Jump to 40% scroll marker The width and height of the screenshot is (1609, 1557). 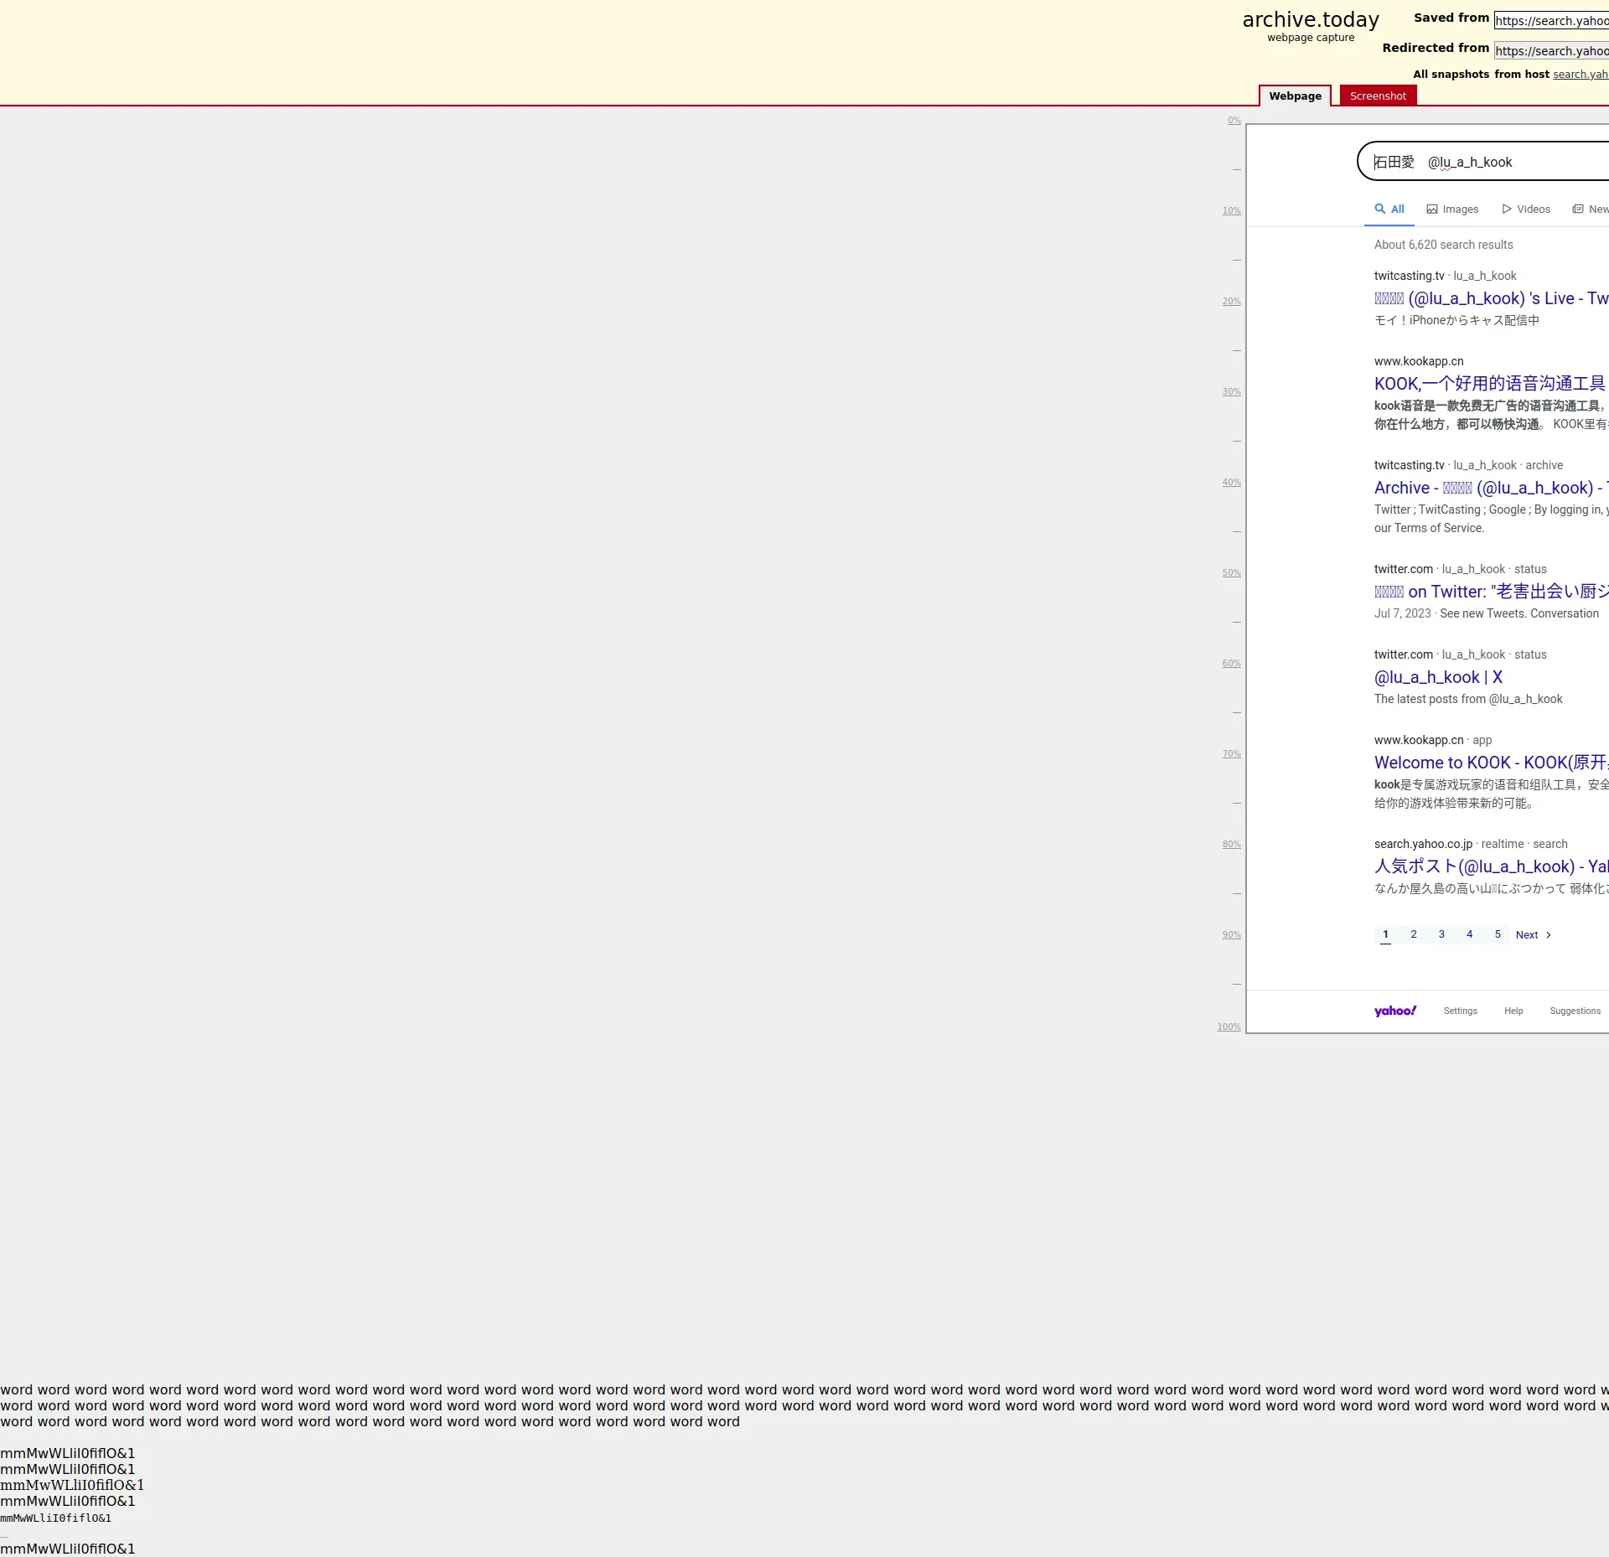click(x=1231, y=483)
